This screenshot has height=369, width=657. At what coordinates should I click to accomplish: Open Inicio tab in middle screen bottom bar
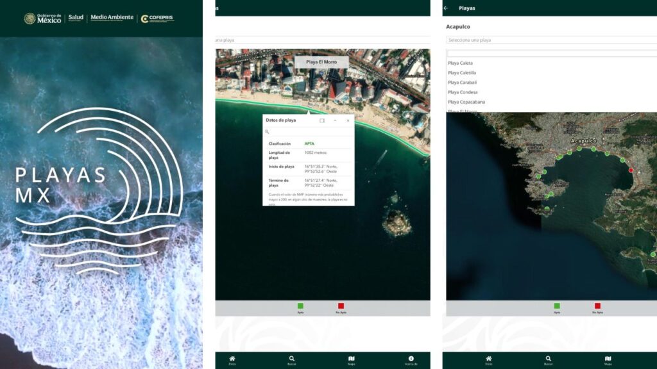(x=232, y=360)
